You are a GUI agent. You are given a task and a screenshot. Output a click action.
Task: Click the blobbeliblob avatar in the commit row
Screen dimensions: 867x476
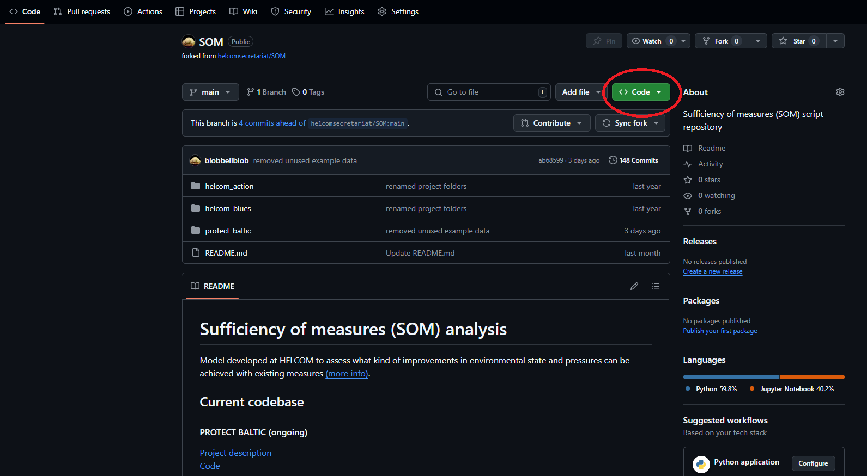[195, 160]
